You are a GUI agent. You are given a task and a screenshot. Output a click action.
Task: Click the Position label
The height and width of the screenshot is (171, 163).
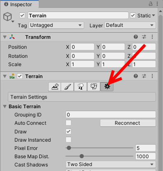(x=17, y=47)
